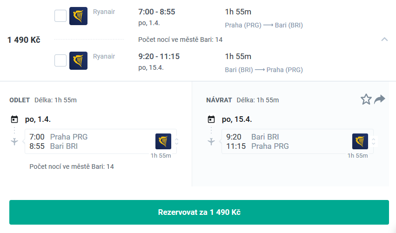
Task: Click the airplane icon beside the outbound segment
Action: tap(14, 141)
